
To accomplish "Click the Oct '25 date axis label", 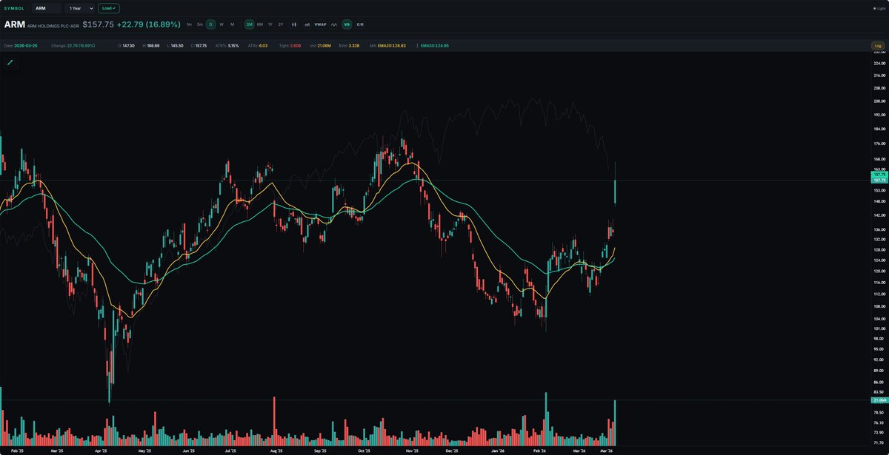I will [364, 451].
